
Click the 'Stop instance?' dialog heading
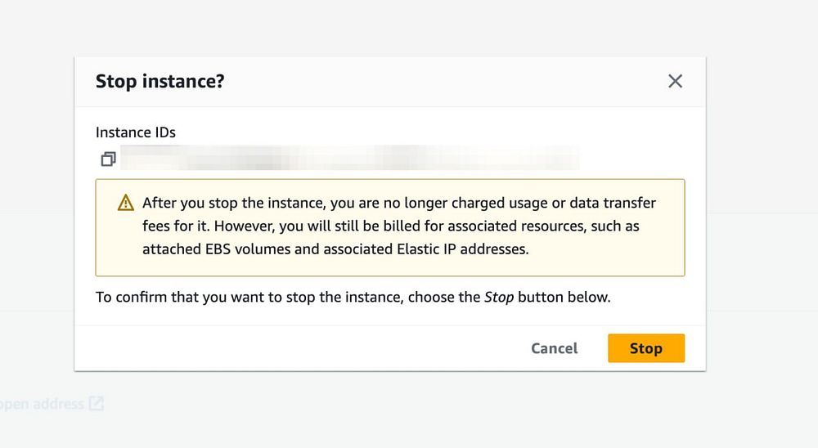160,81
